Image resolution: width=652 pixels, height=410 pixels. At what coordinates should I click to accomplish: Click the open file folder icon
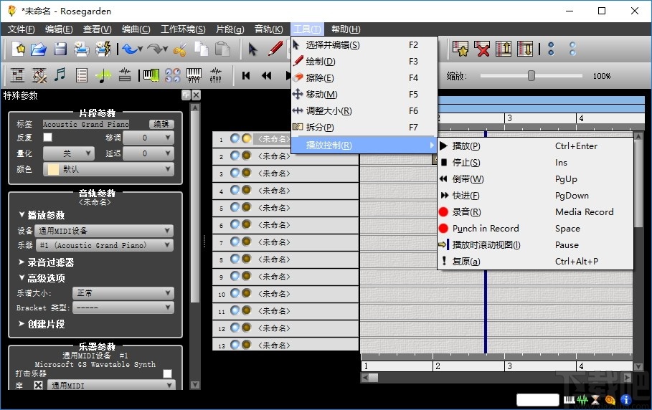(39, 49)
